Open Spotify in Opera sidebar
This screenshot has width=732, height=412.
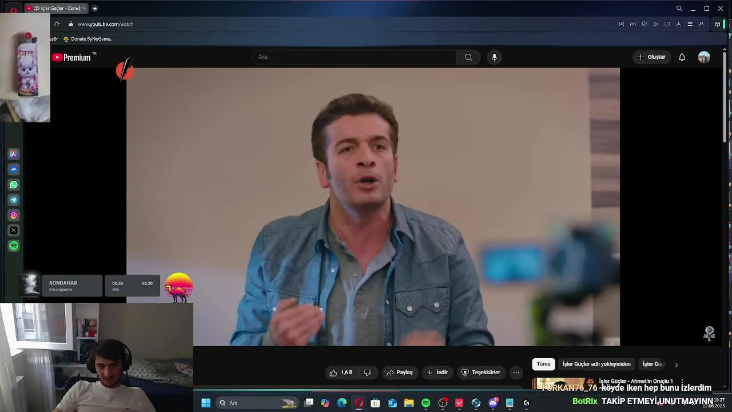14,245
